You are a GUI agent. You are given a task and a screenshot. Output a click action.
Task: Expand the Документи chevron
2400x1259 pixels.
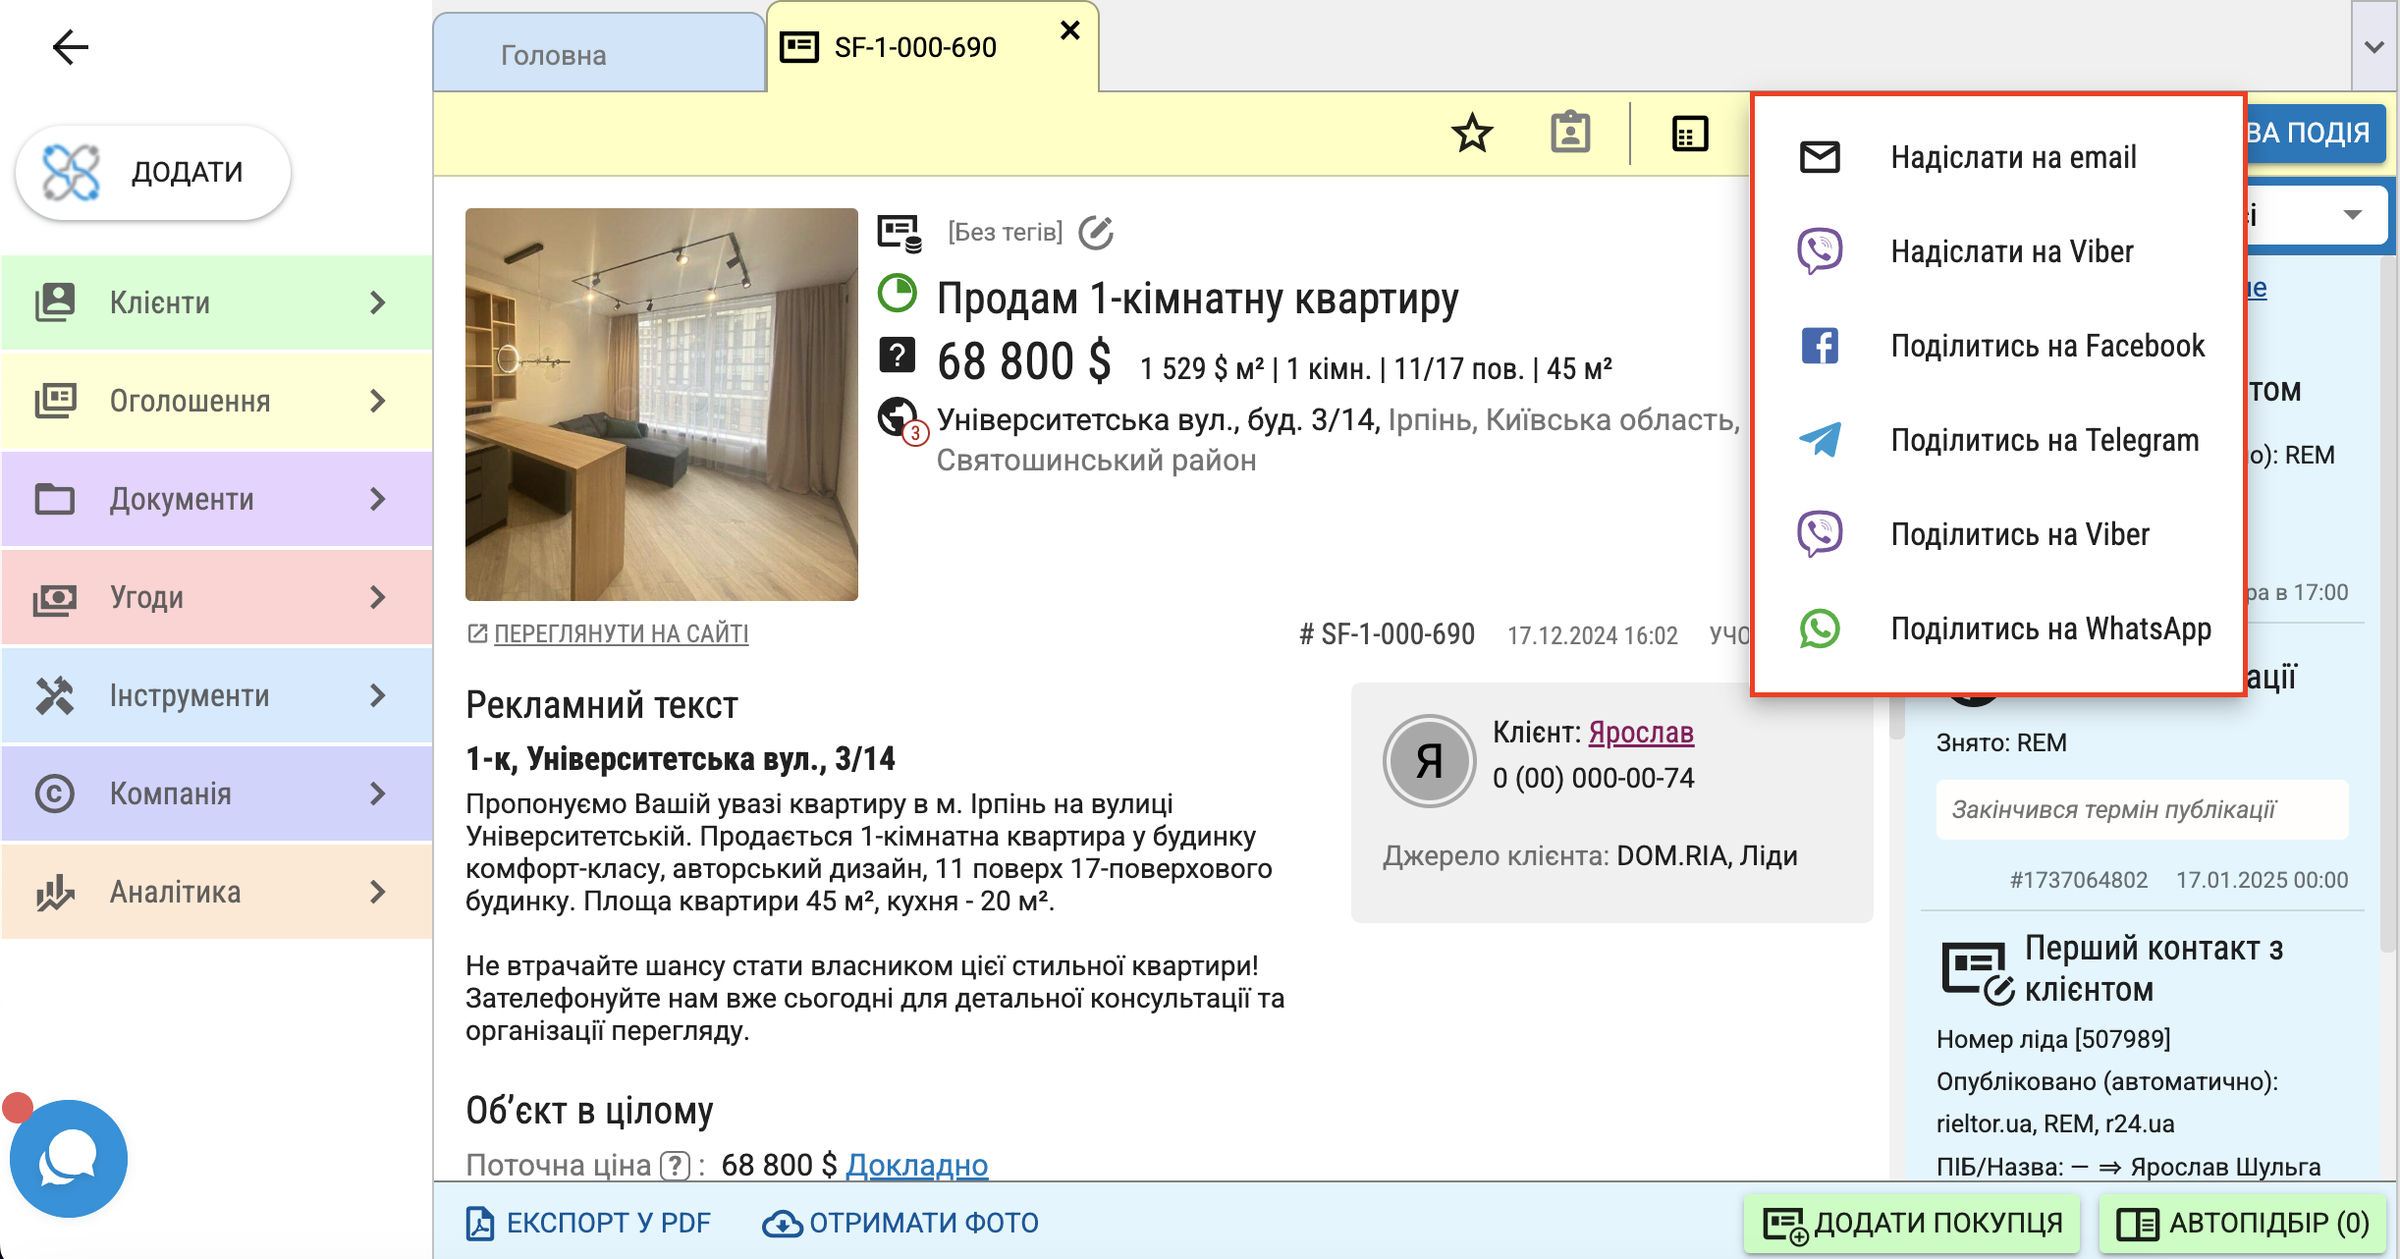point(378,499)
